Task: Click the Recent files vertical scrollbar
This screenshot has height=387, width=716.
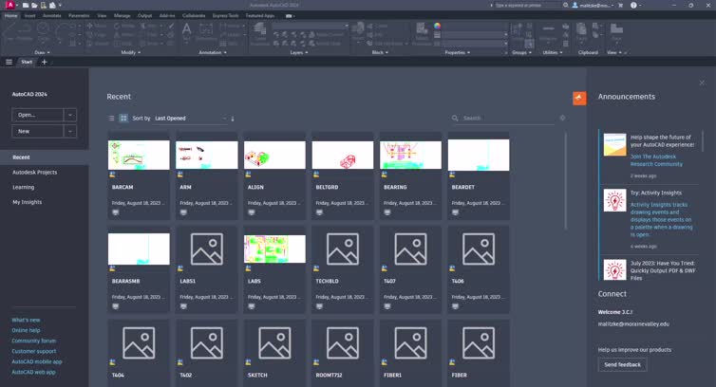Action: coord(566,180)
